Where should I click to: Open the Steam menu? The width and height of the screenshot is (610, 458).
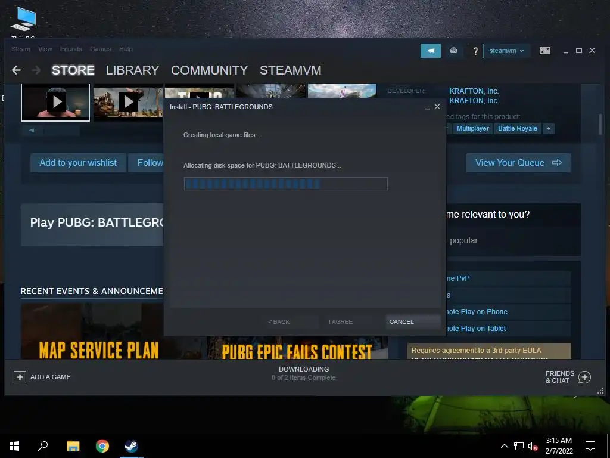[21, 49]
